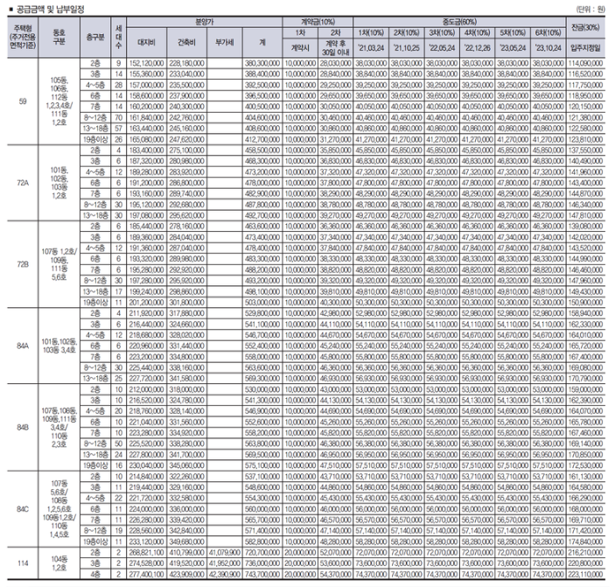The height and width of the screenshot is (587, 615).
Task: Click the 건축비 column header
Action: pyautogui.click(x=186, y=42)
